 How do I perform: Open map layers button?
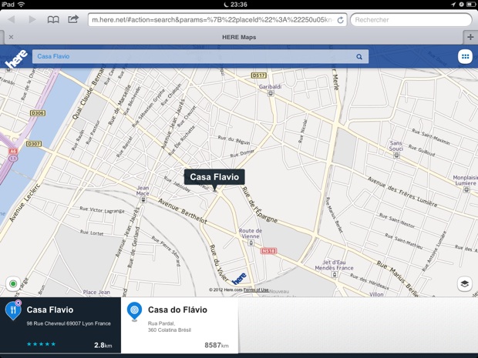465,284
